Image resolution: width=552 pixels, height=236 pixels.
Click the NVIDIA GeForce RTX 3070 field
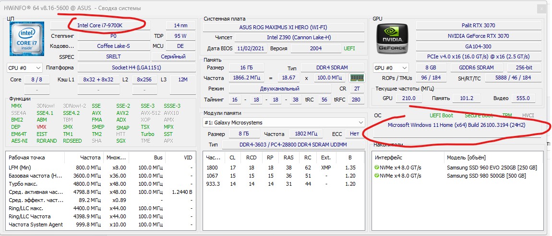pos(478,36)
